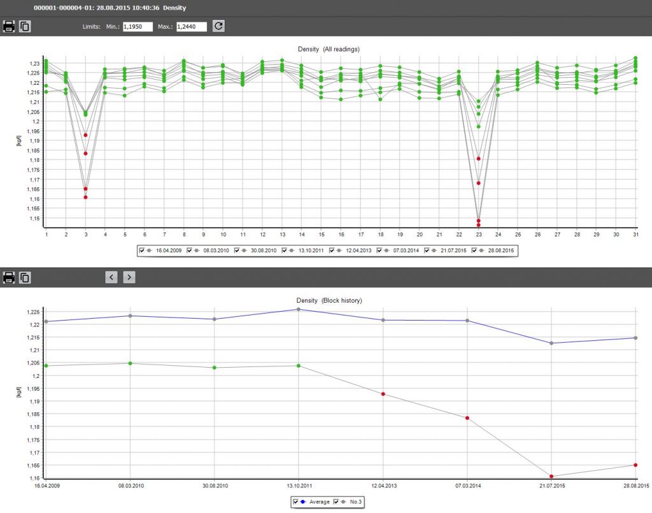This screenshot has width=652, height=513.
Task: Hide the 13.10.2011 measurement series
Action: tap(285, 250)
